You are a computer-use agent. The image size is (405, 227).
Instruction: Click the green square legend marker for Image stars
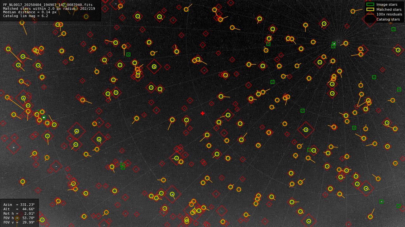370,4
